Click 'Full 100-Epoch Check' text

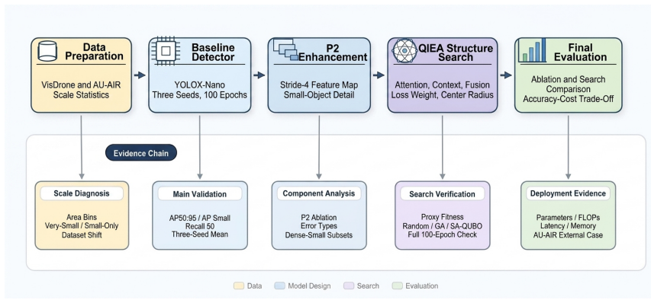tap(442, 234)
